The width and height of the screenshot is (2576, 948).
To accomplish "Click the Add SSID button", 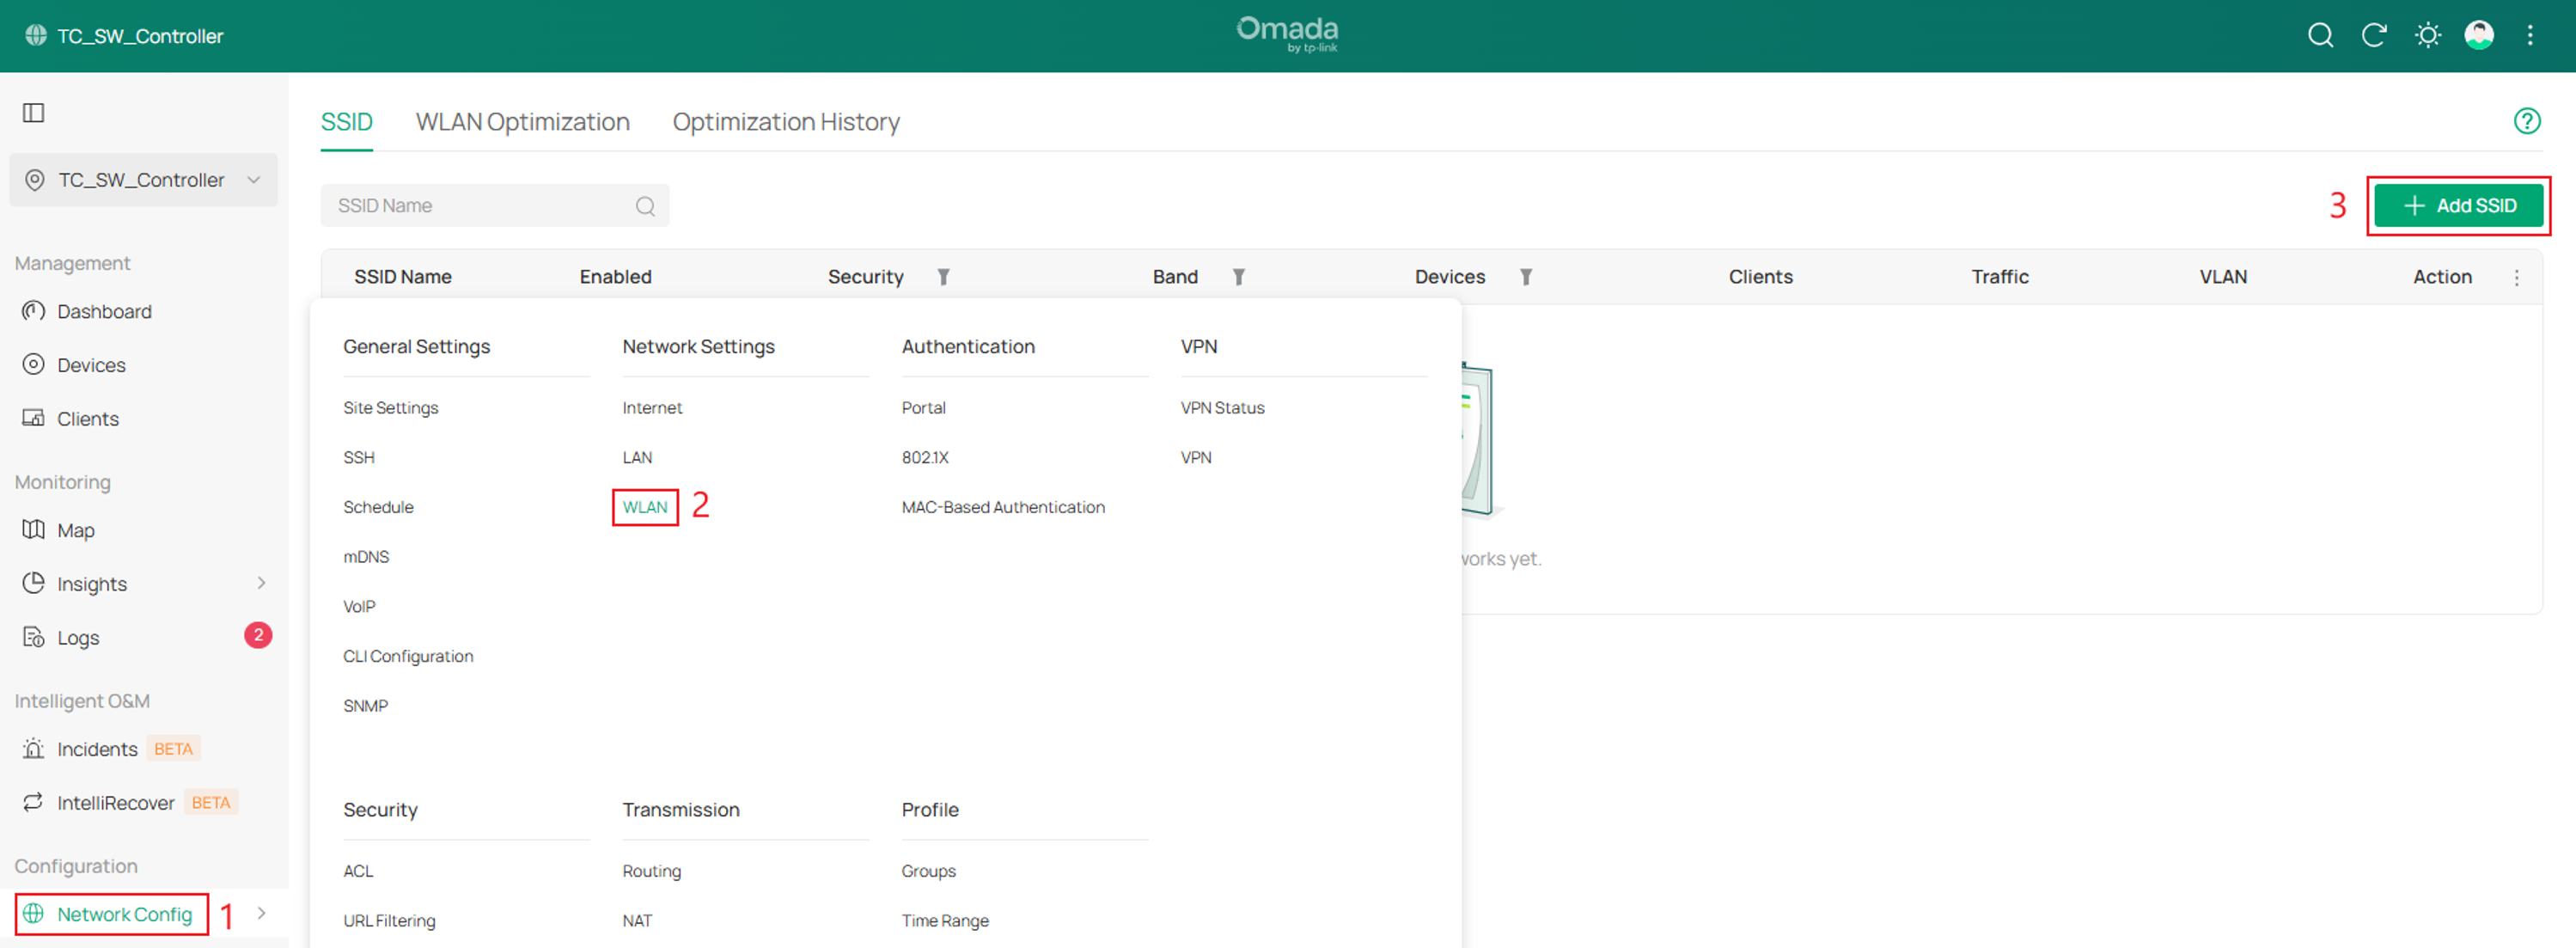I will 2458,205.
